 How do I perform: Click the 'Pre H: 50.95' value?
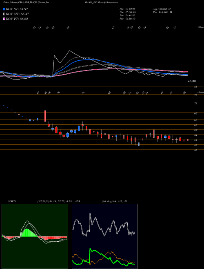point(127,12)
